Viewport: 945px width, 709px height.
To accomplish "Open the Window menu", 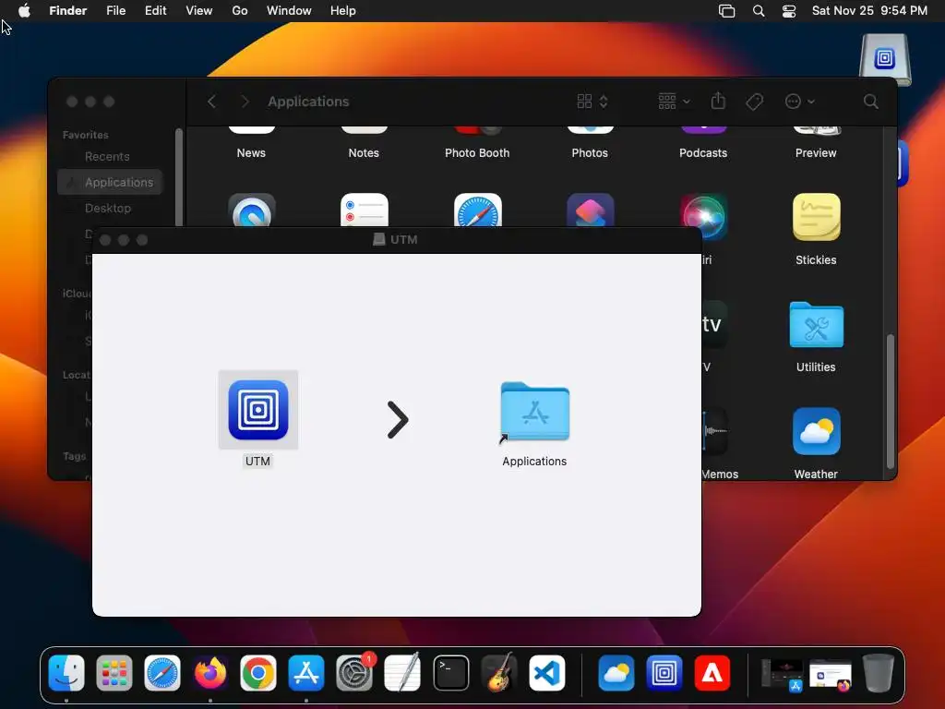I will click(289, 11).
